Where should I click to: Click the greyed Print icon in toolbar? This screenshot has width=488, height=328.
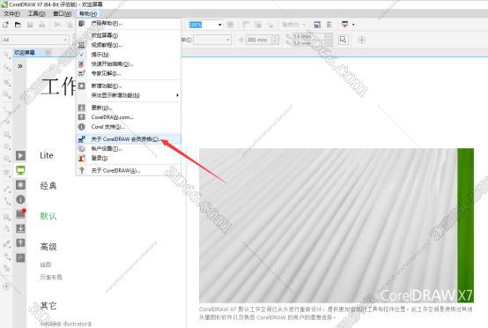(x=42, y=25)
